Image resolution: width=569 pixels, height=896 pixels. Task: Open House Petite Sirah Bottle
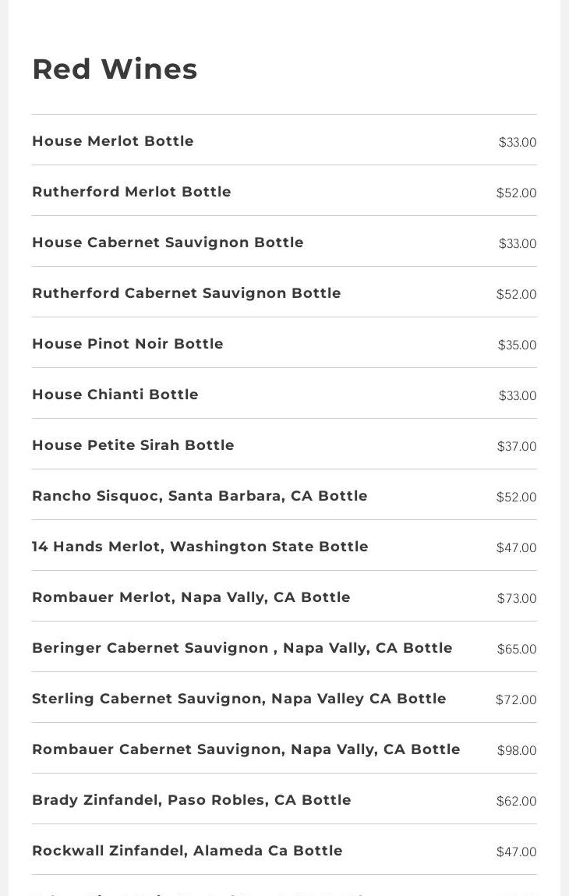[x=133, y=445]
